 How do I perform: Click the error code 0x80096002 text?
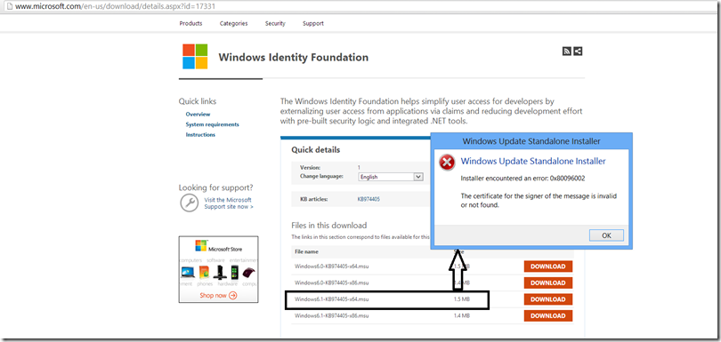tap(567, 179)
